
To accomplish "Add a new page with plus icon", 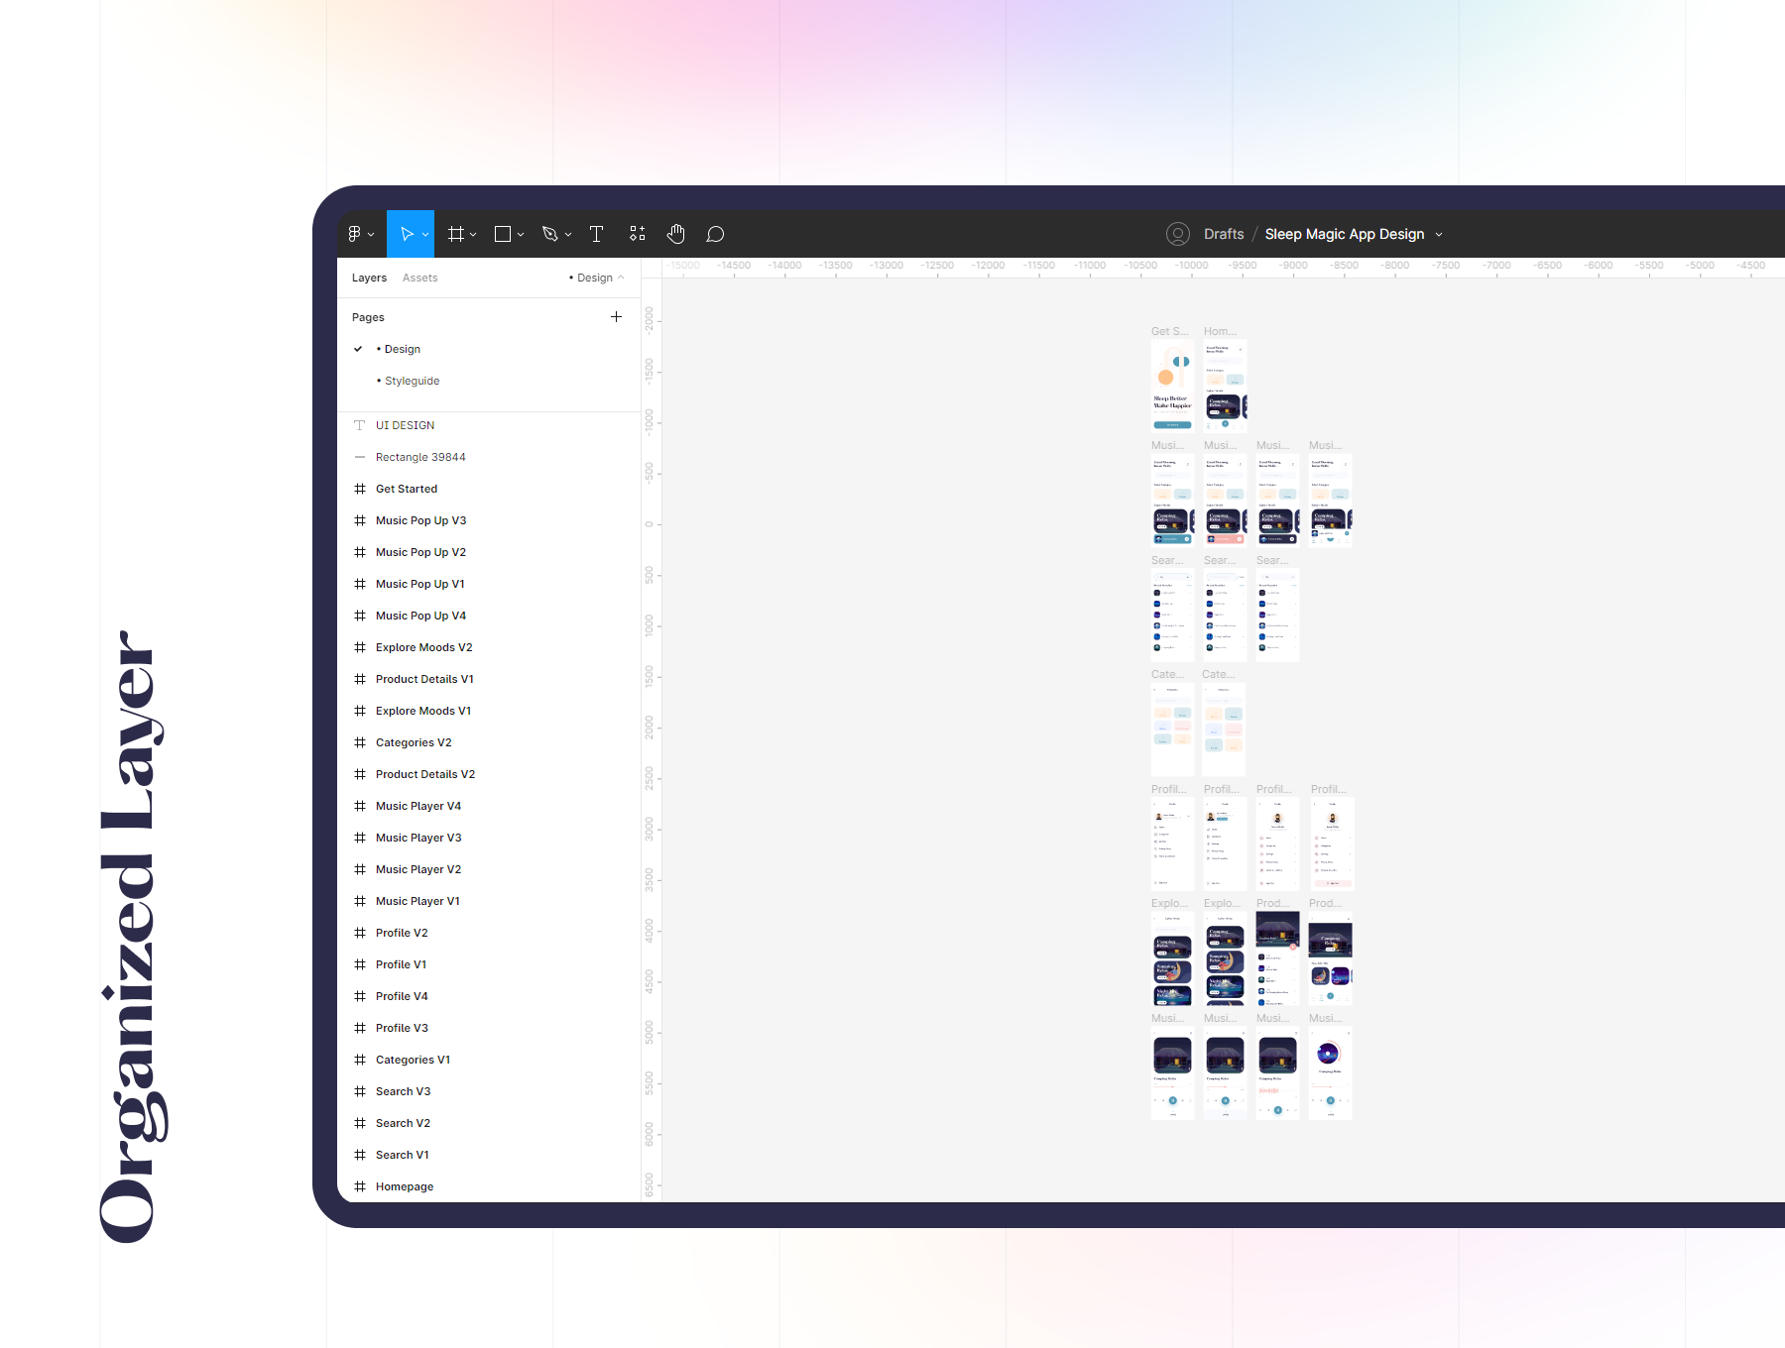I will tap(616, 317).
